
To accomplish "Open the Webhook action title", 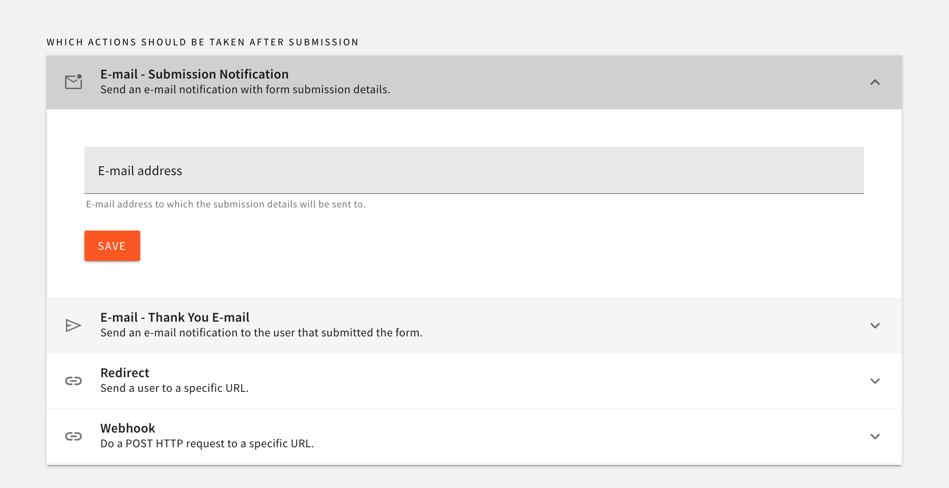I will pyautogui.click(x=128, y=428).
